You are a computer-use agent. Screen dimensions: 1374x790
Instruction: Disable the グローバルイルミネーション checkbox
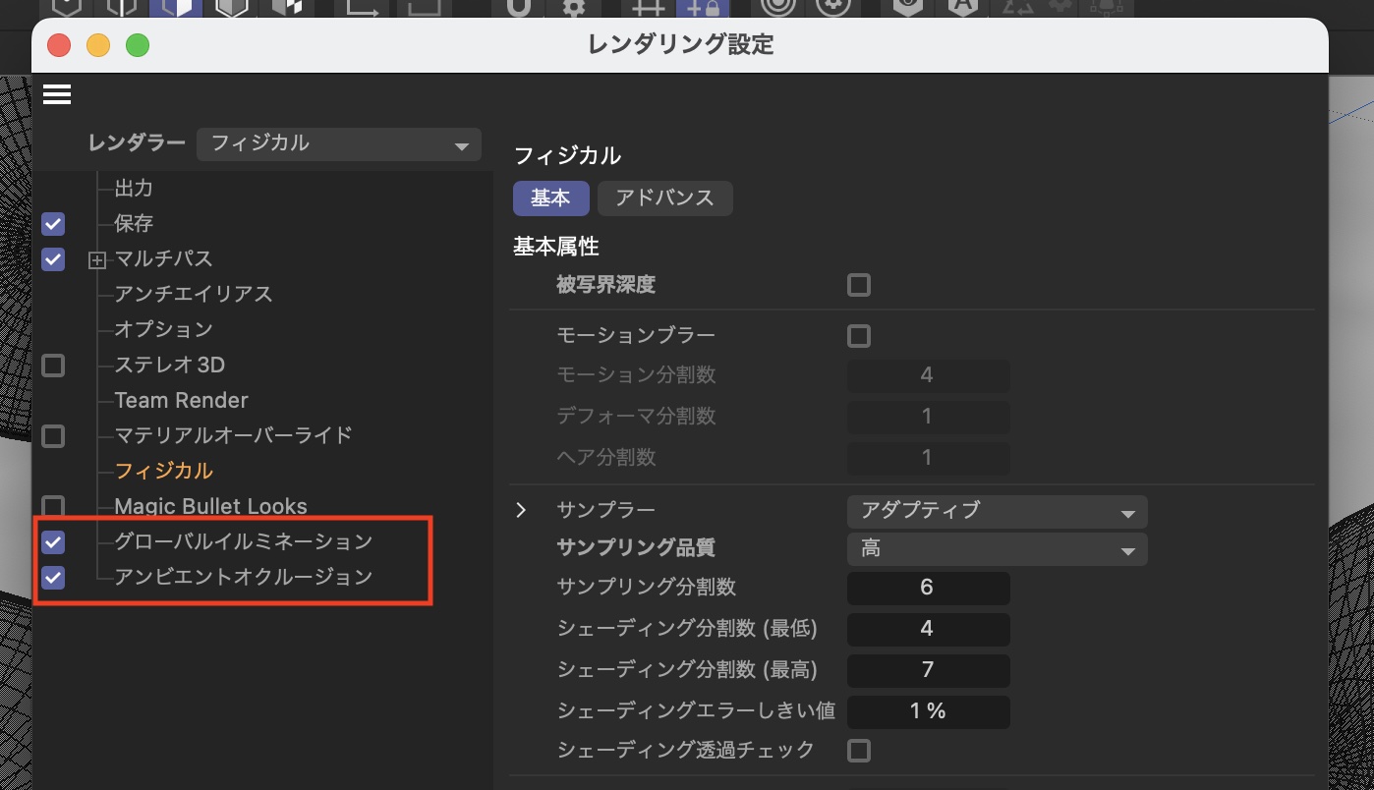(x=53, y=542)
